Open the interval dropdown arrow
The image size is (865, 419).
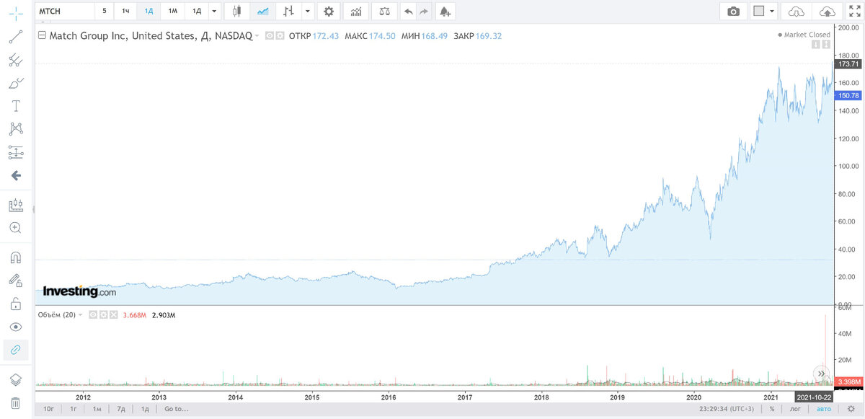tap(214, 11)
